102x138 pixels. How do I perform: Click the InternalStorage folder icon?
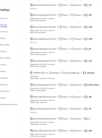click(64, 73)
